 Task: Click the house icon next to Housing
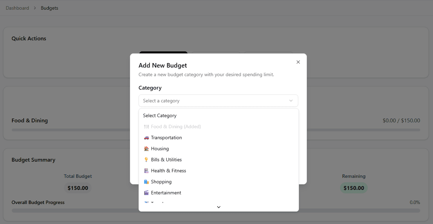pos(147,149)
